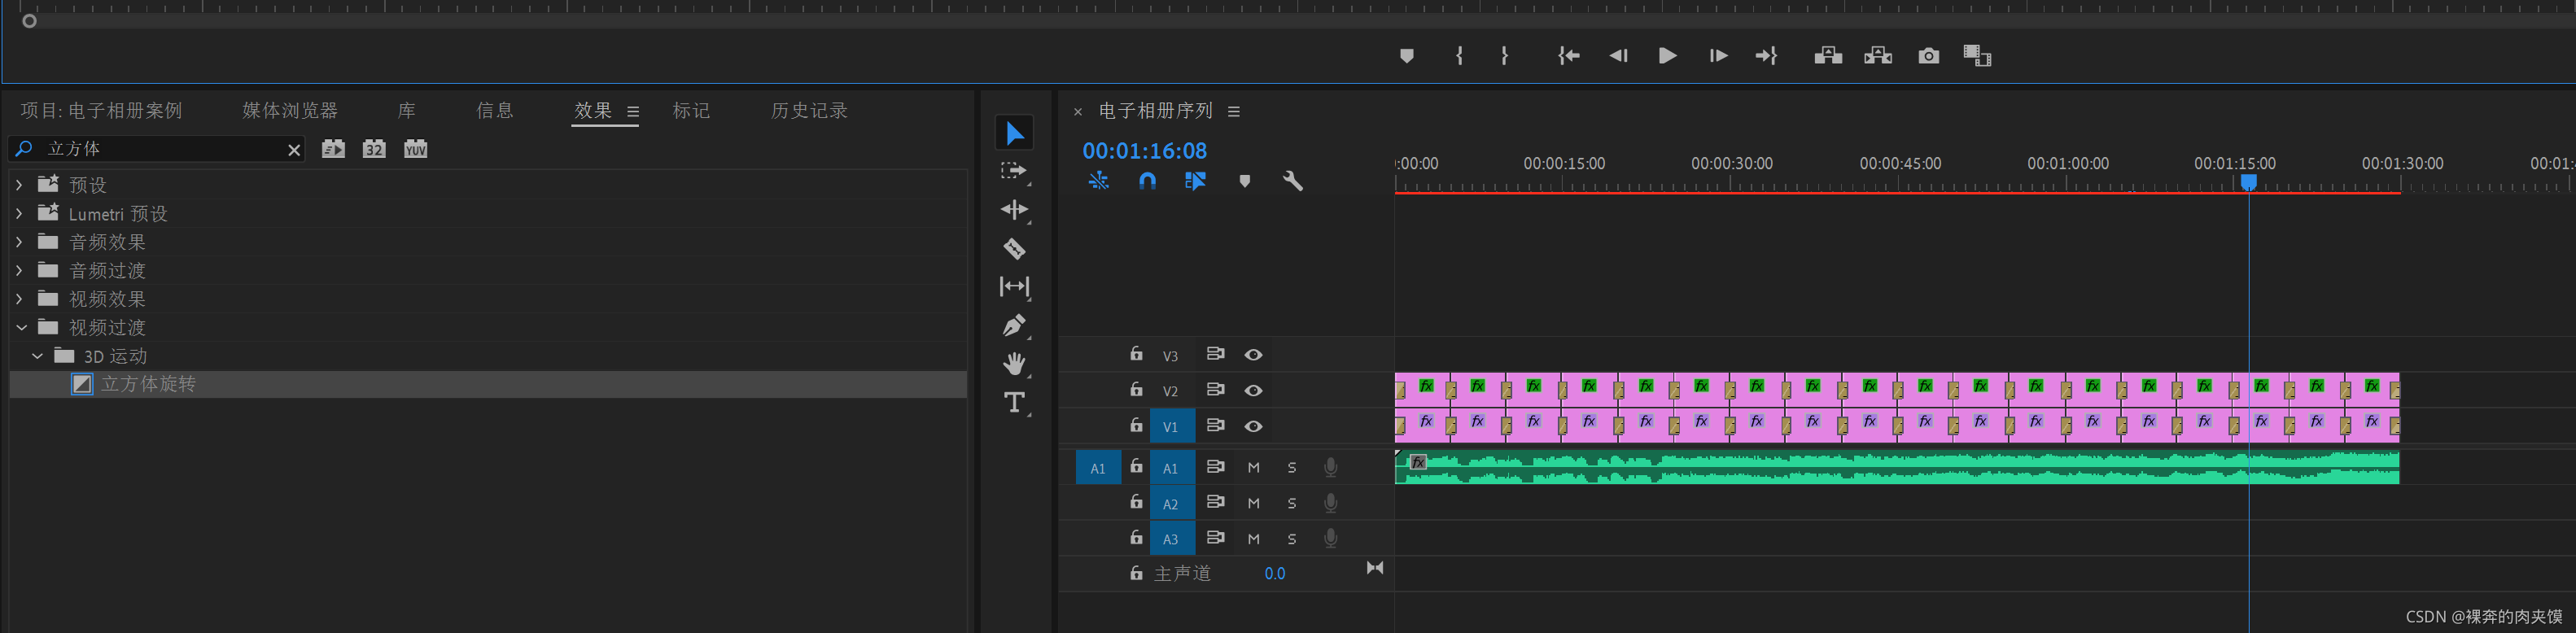Expand the 音频过渡 folder
This screenshot has width=2576, height=633.
click(19, 270)
